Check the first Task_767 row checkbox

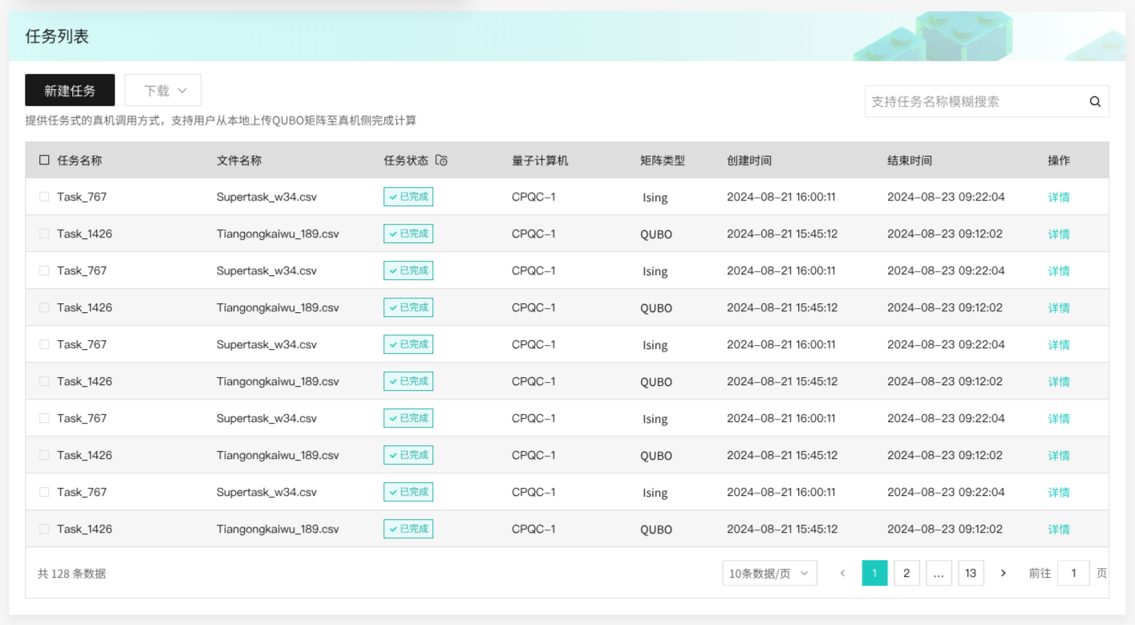click(44, 197)
